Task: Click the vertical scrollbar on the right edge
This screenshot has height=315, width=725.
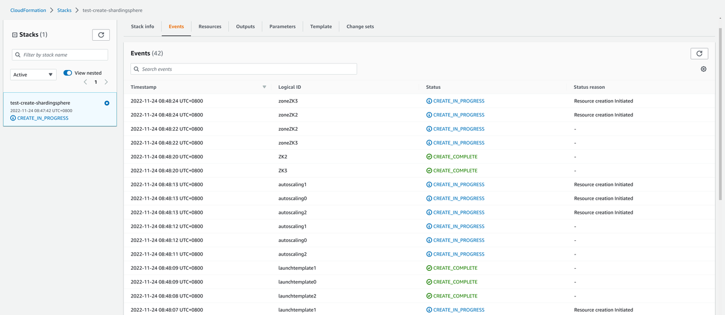Action: (x=720, y=113)
